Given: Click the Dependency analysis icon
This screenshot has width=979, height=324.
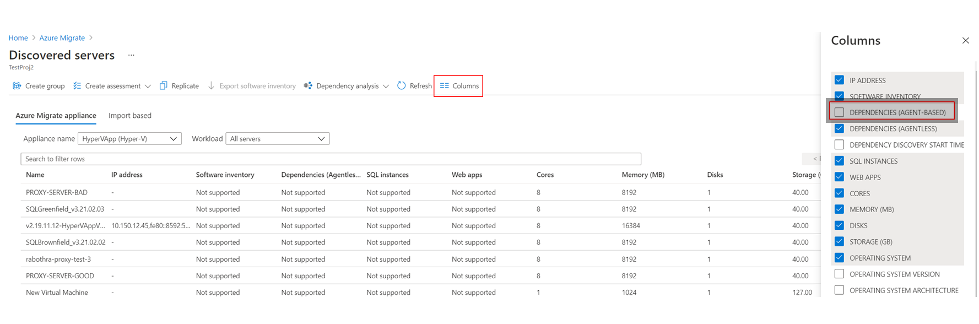Looking at the screenshot, I should click(x=308, y=86).
